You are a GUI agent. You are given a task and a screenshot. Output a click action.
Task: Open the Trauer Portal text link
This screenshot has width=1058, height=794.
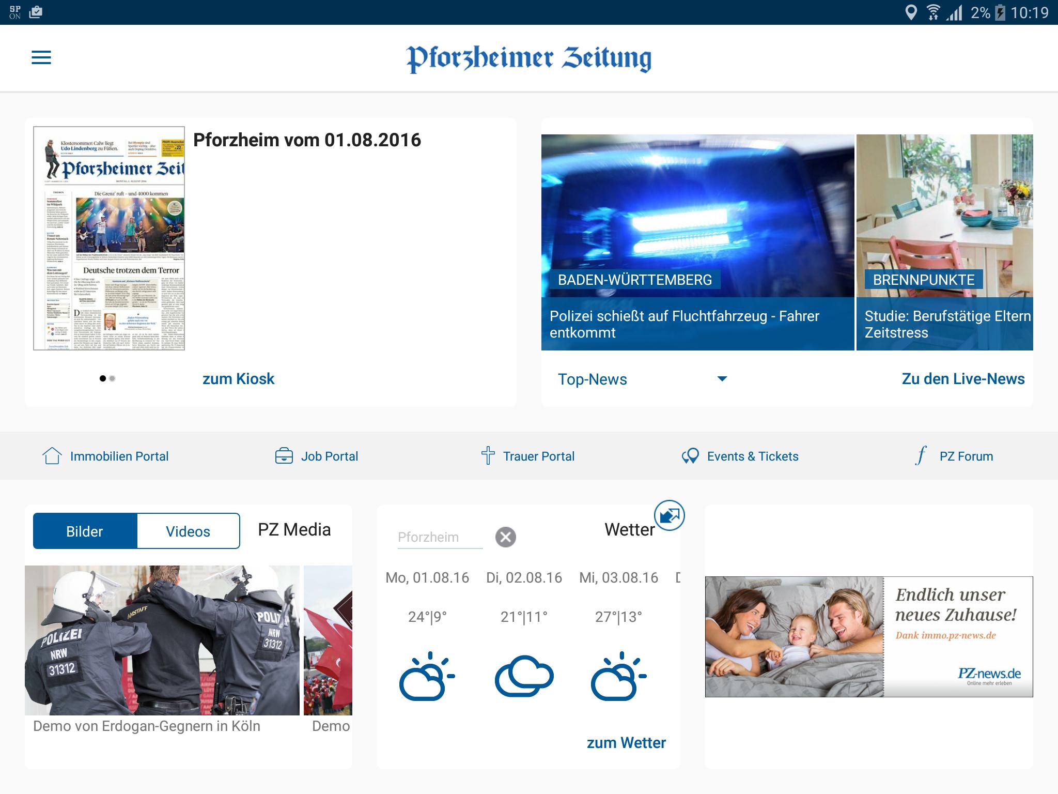pyautogui.click(x=539, y=456)
